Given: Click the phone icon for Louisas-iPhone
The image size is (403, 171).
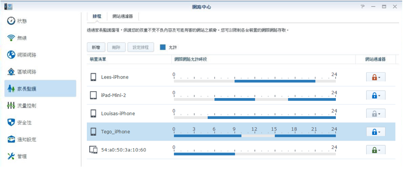Looking at the screenshot, I should pyautogui.click(x=94, y=113).
